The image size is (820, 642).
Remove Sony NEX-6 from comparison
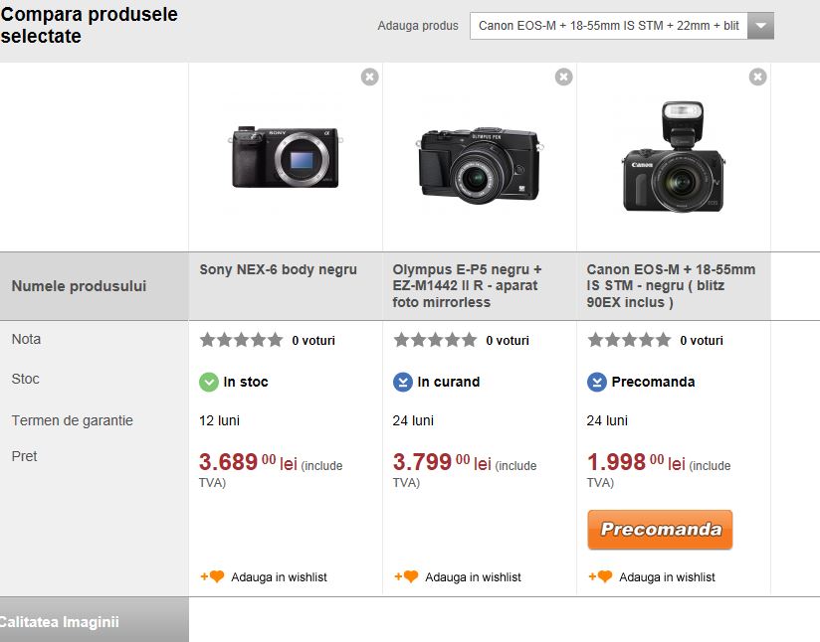pos(370,77)
